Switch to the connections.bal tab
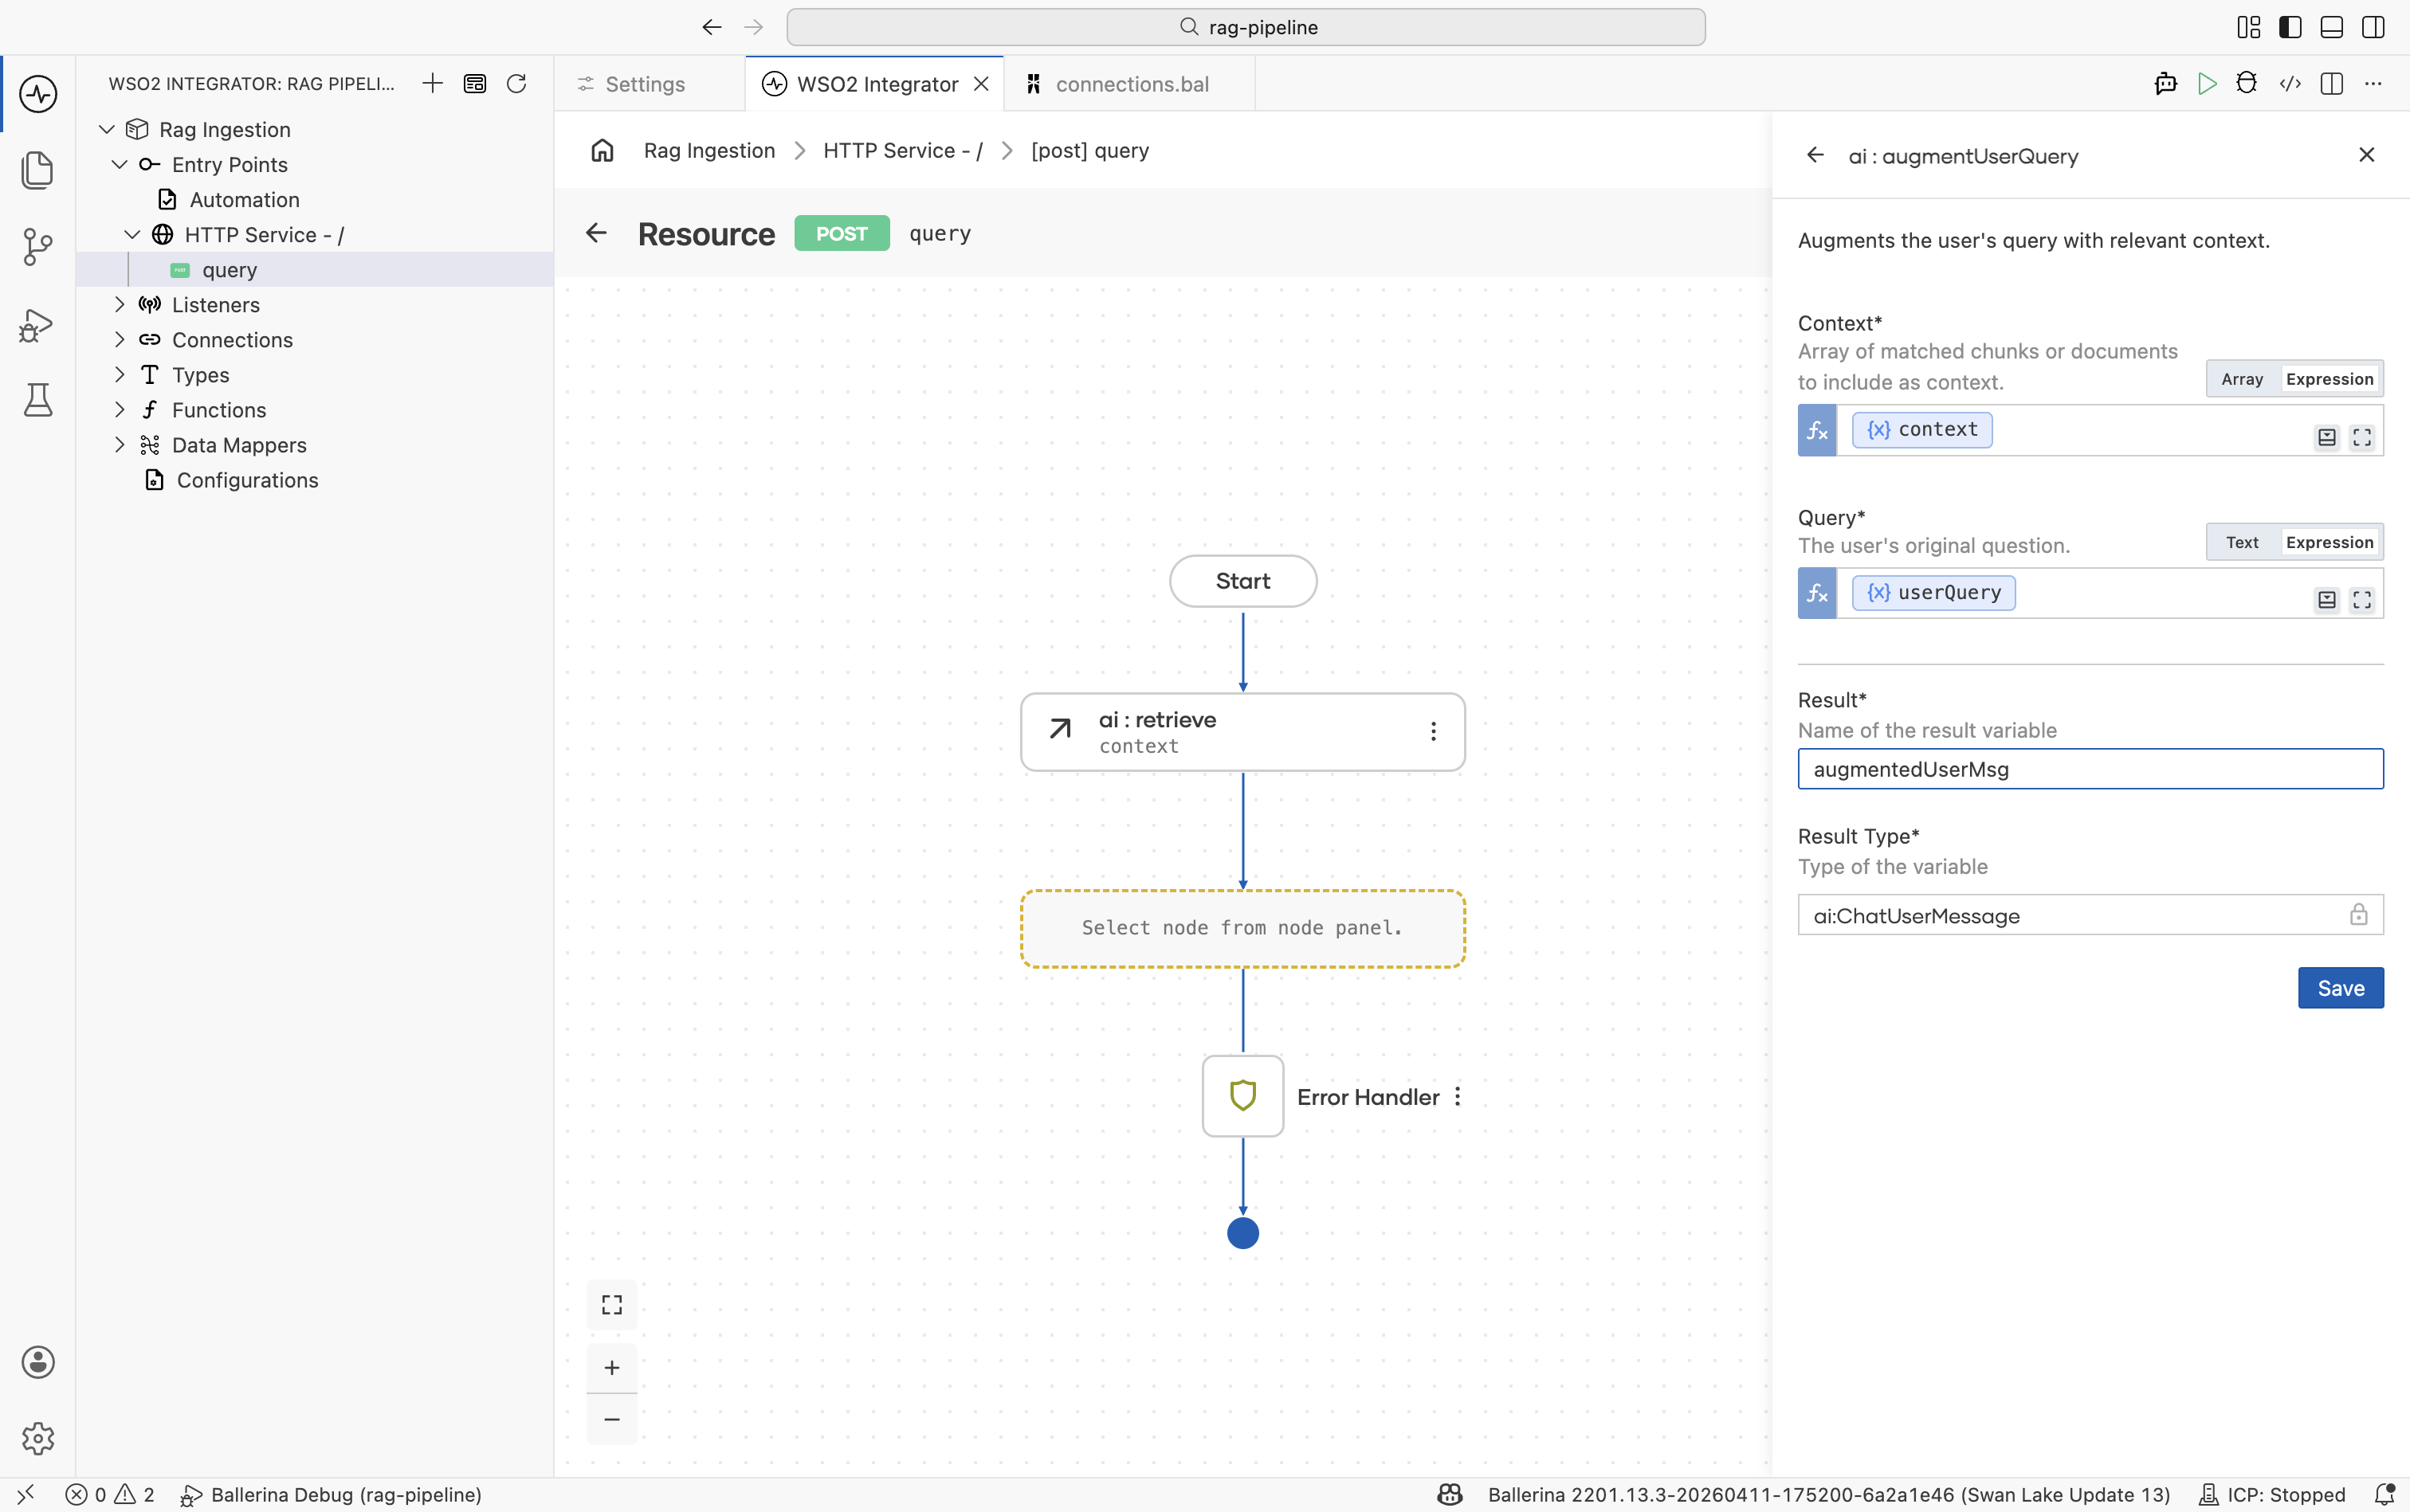2410x1512 pixels. tap(1130, 84)
